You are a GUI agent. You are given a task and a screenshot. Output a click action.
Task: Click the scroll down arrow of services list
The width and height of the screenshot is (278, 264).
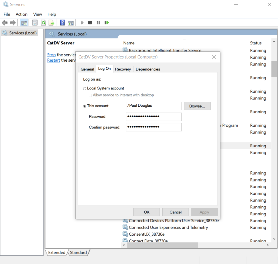click(274, 239)
